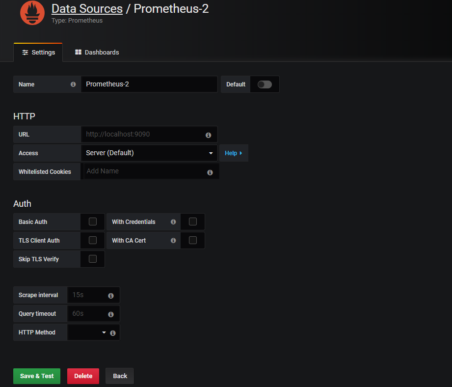Click the Name field info icon
The width and height of the screenshot is (452, 387).
coord(73,84)
